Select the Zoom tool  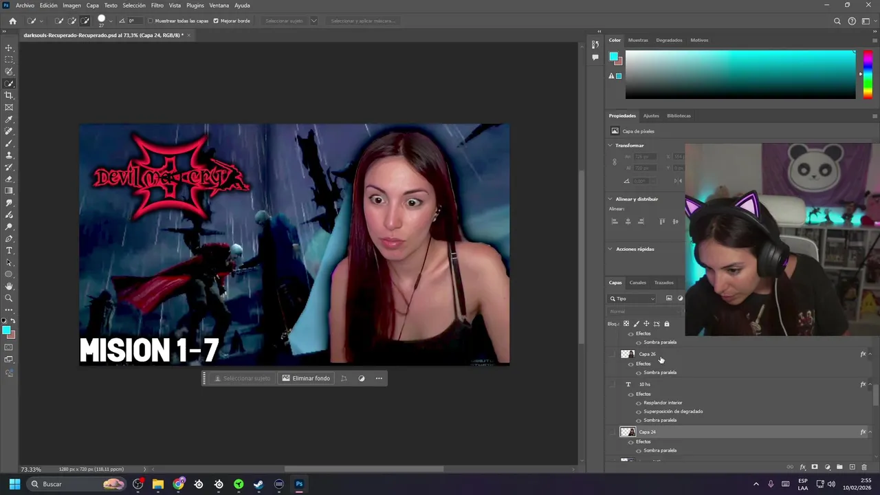tap(9, 298)
